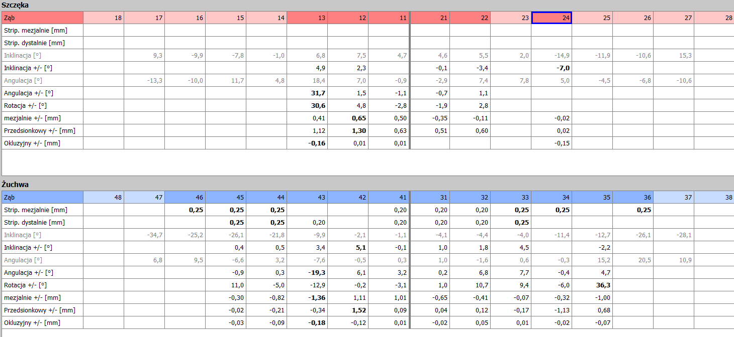The image size is (734, 337).
Task: Select Inklinacja +/- value -7,0 for tooth 24
Action: pyautogui.click(x=552, y=68)
